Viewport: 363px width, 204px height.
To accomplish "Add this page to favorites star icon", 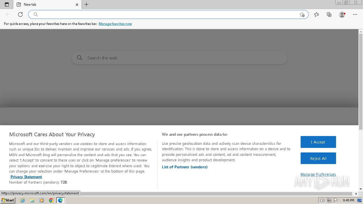I will click(302, 14).
